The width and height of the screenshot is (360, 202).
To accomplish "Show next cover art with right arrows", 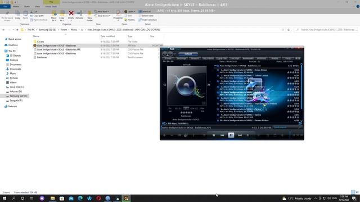I will coord(209,85).
